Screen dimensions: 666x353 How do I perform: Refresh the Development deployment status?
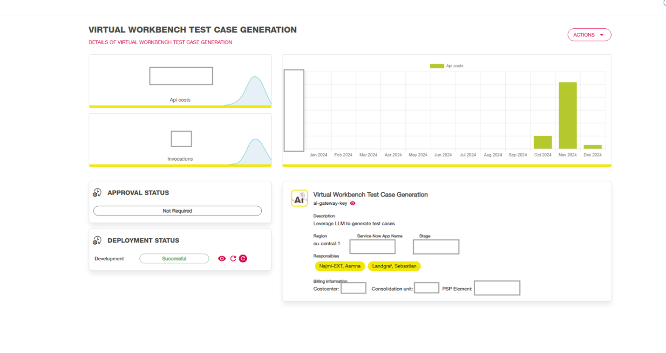233,258
